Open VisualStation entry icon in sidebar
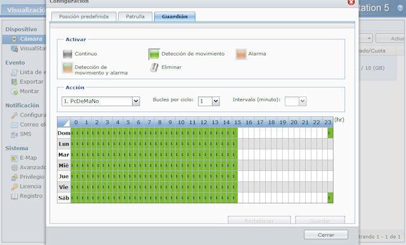 coord(14,49)
